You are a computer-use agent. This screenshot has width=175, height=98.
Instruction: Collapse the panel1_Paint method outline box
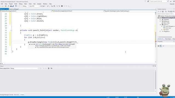tap(11, 30)
